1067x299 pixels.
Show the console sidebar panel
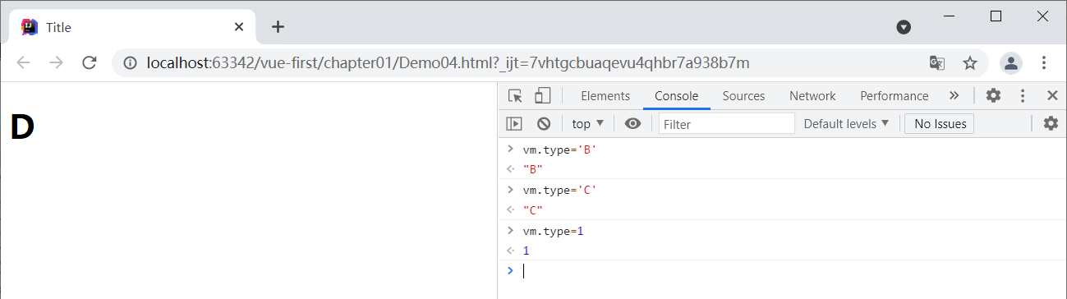click(x=514, y=124)
